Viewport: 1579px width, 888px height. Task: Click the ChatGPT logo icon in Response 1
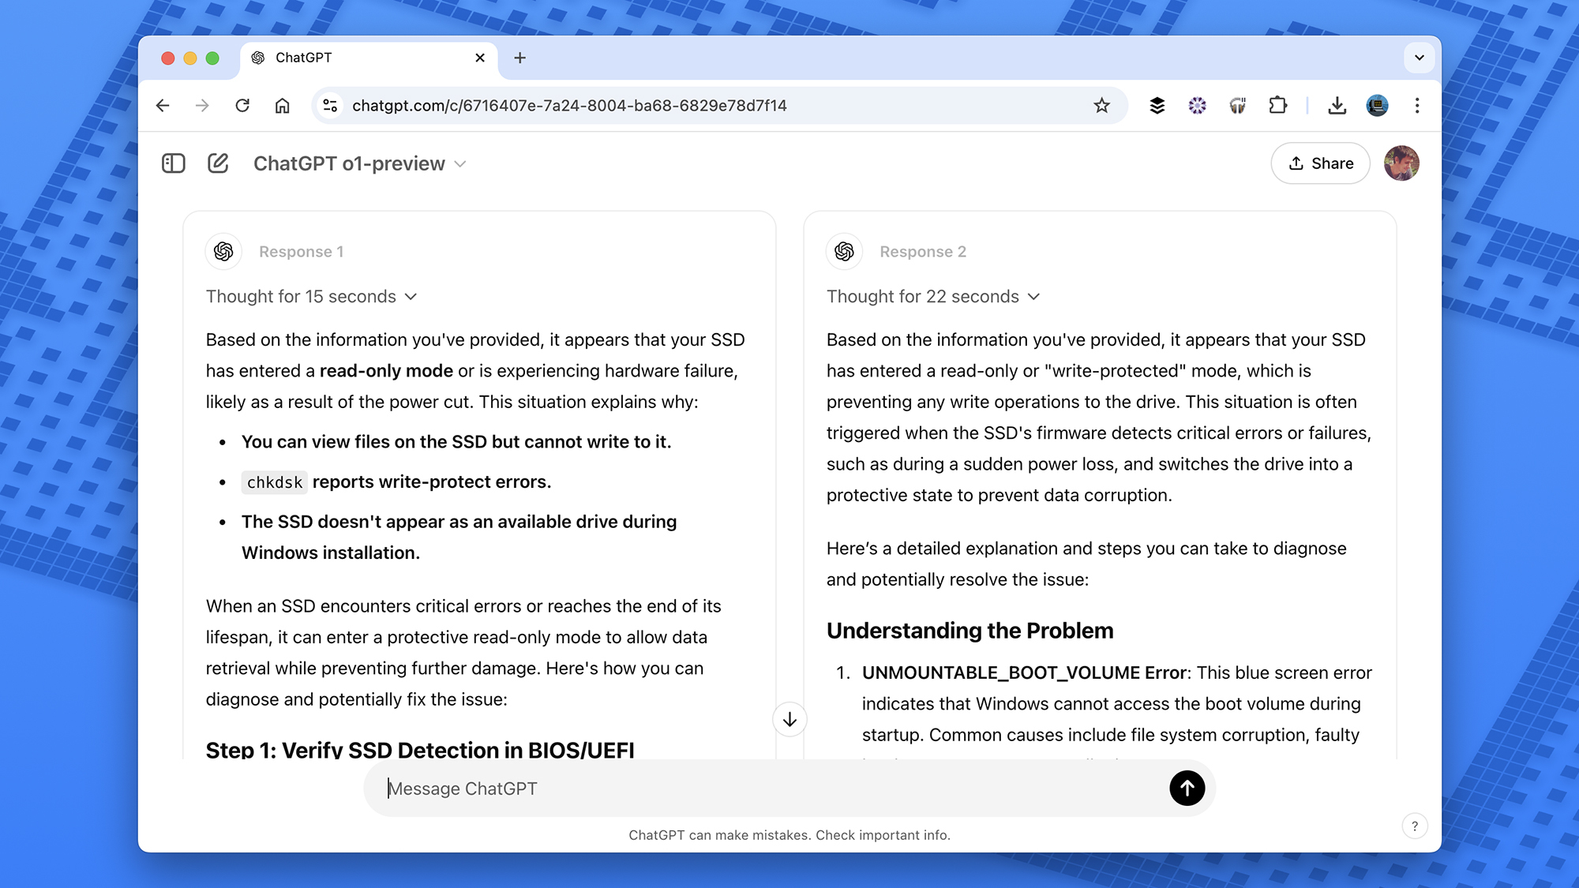pyautogui.click(x=223, y=250)
